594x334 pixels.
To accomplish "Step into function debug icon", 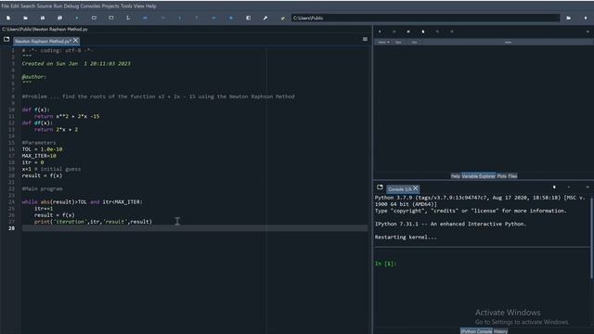I will tap(179, 18).
